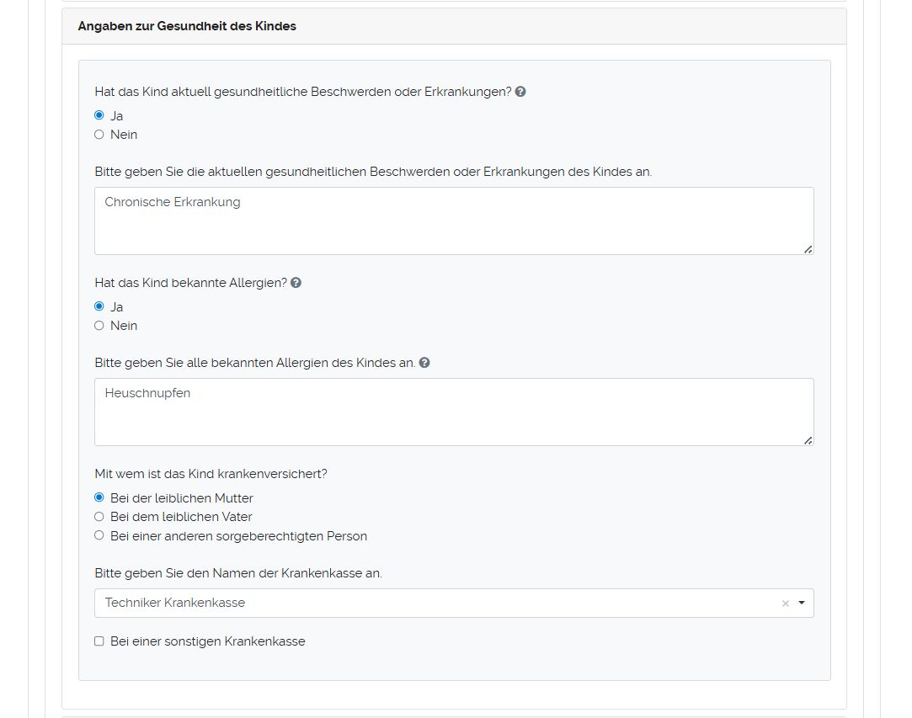Clear the Techniker Krankenkasse selection with ×

point(785,604)
